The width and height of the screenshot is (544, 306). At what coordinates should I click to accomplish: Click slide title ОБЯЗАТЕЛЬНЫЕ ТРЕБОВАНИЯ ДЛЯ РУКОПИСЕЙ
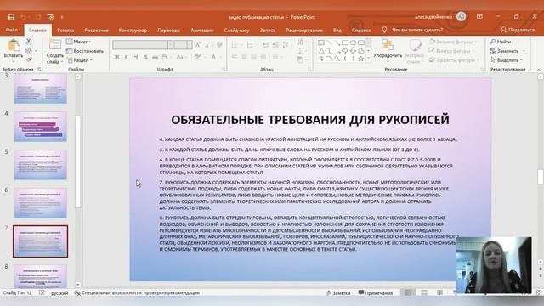click(x=310, y=120)
